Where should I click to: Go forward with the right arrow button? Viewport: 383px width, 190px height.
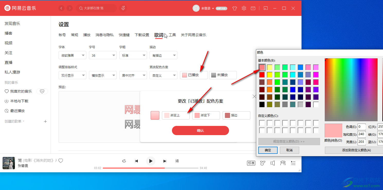click(x=70, y=8)
